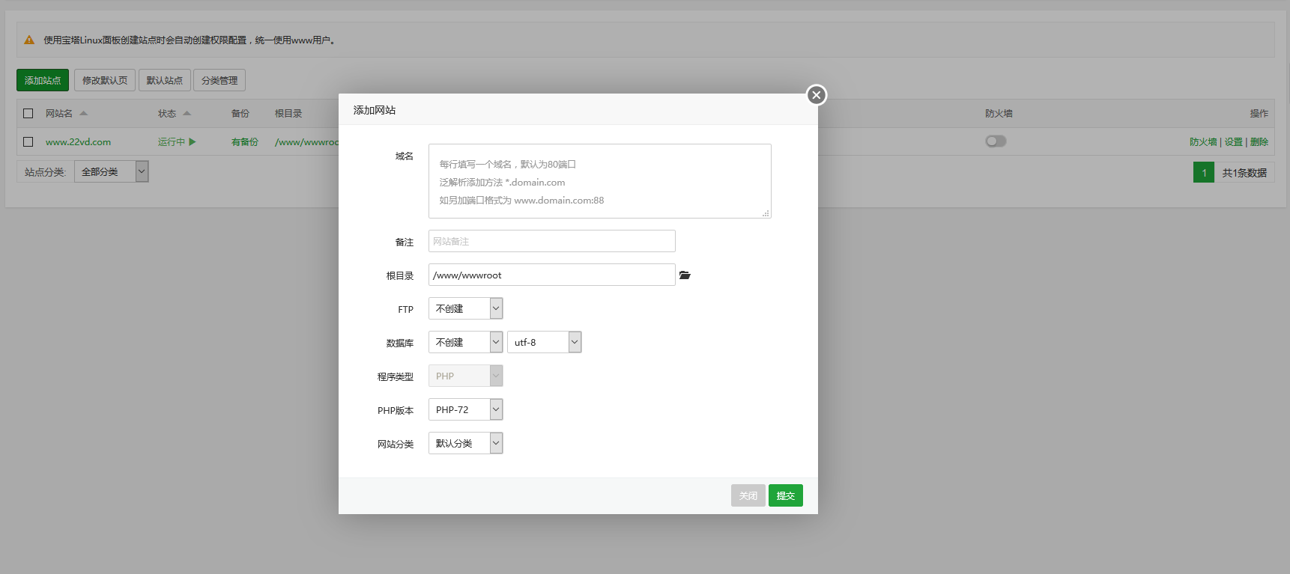Check the www.22vd.com row checkbox
The height and width of the screenshot is (574, 1290).
tap(28, 141)
